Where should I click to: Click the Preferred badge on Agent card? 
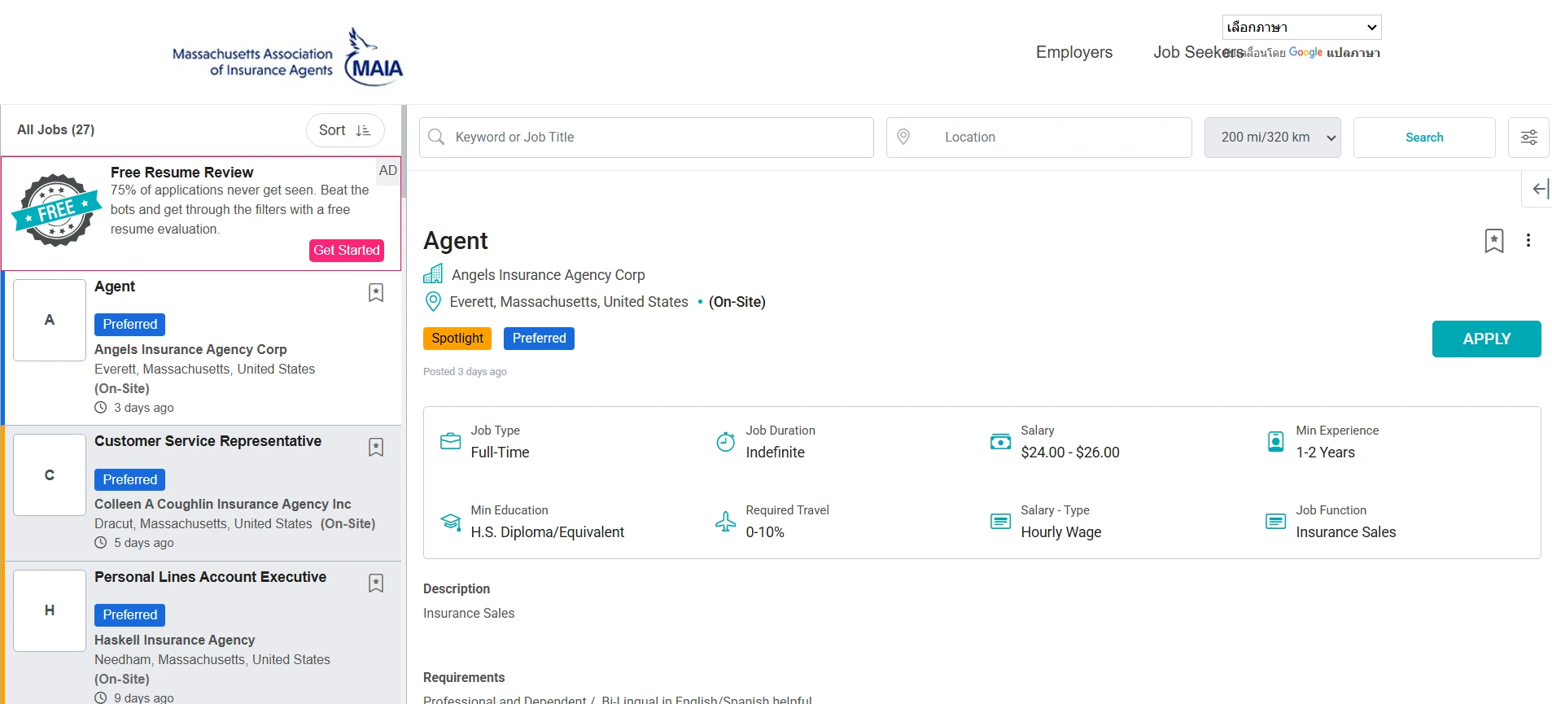pos(130,325)
